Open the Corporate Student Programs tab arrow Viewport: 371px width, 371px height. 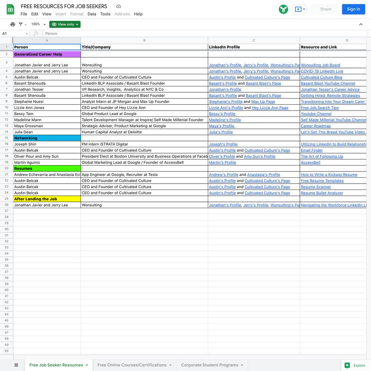[242, 365]
